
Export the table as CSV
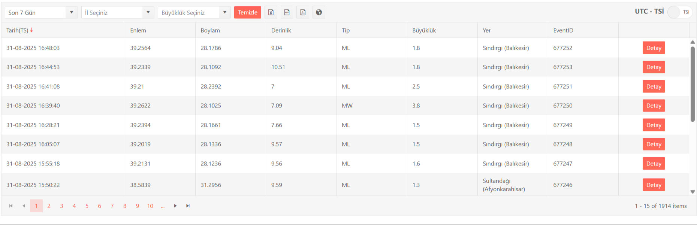point(287,12)
